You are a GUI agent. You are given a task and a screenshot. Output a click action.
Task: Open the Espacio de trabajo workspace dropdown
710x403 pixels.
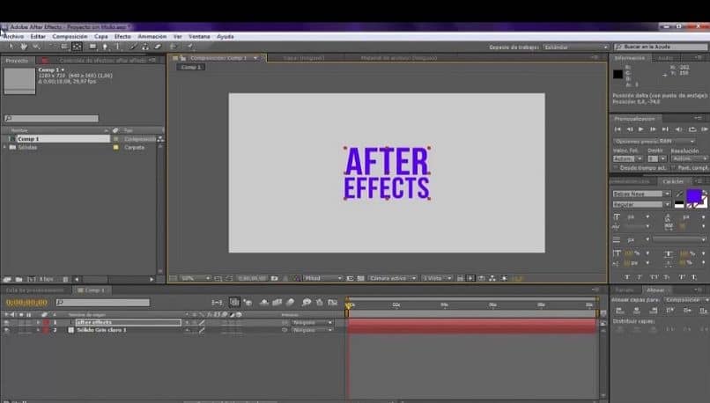(576, 47)
